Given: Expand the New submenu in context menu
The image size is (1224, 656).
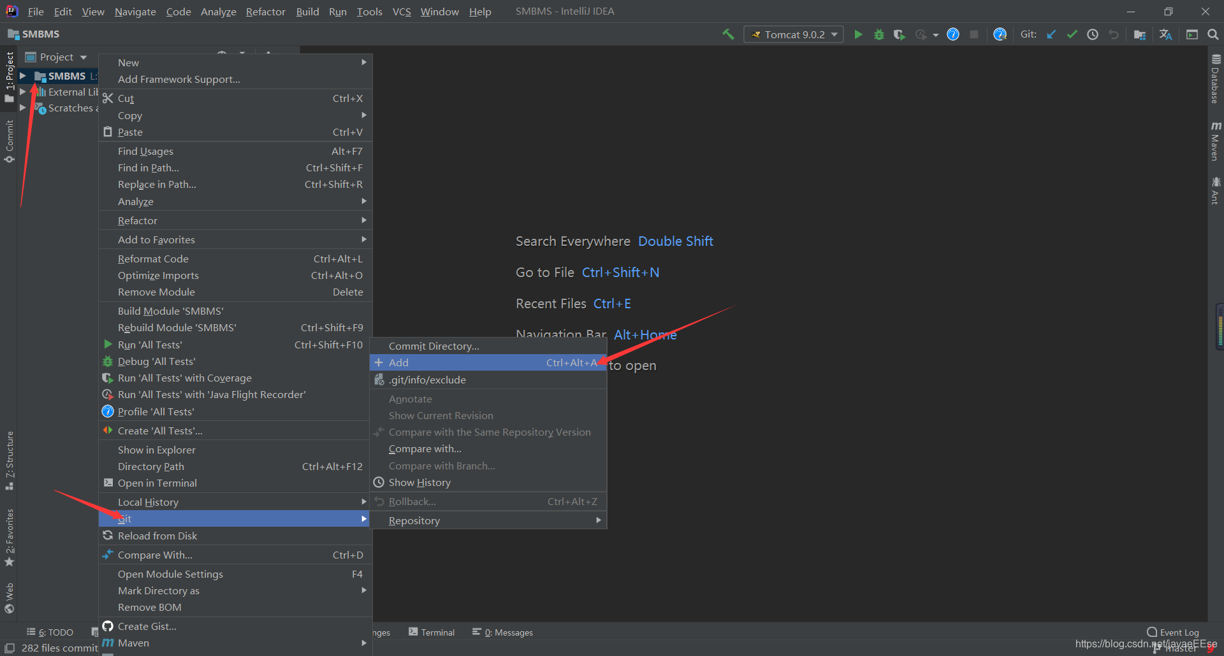Looking at the screenshot, I should (x=235, y=62).
